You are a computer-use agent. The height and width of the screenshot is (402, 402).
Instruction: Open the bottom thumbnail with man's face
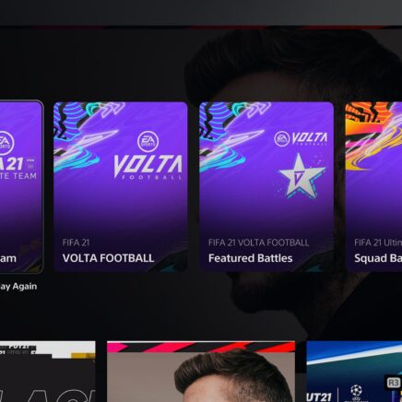pos(201,372)
